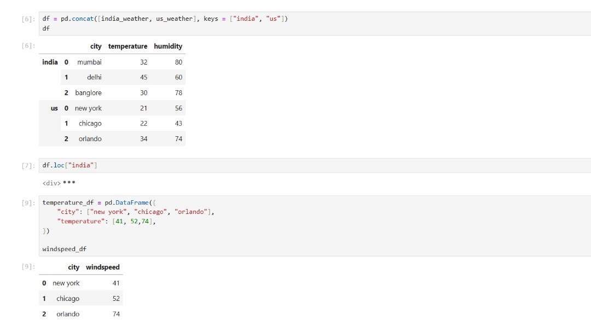Click windspeed value 41 in output table

click(116, 283)
